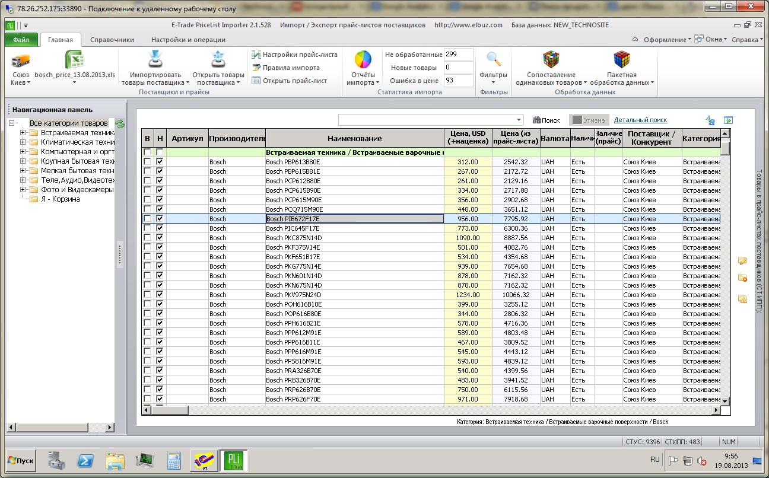769x478 pixels.
Task: Click the Союз Киев supplier truck icon
Action: tap(21, 61)
